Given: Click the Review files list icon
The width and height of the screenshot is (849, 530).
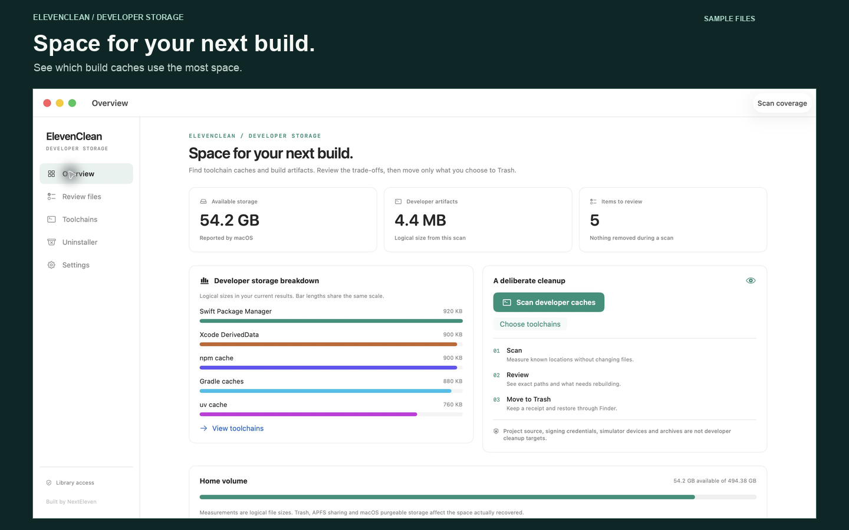Looking at the screenshot, I should (x=51, y=197).
